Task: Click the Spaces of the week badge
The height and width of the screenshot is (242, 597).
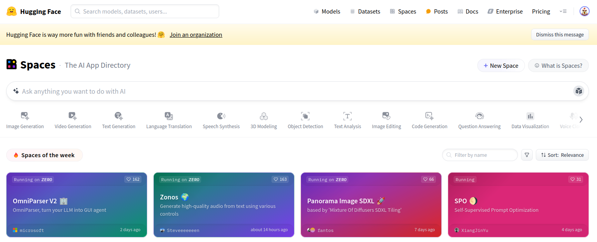Action: [45, 155]
